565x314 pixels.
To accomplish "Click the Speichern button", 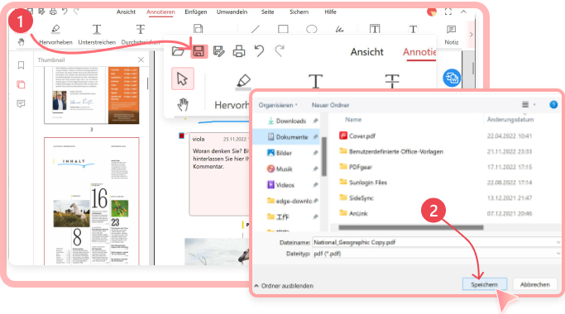I will (484, 284).
